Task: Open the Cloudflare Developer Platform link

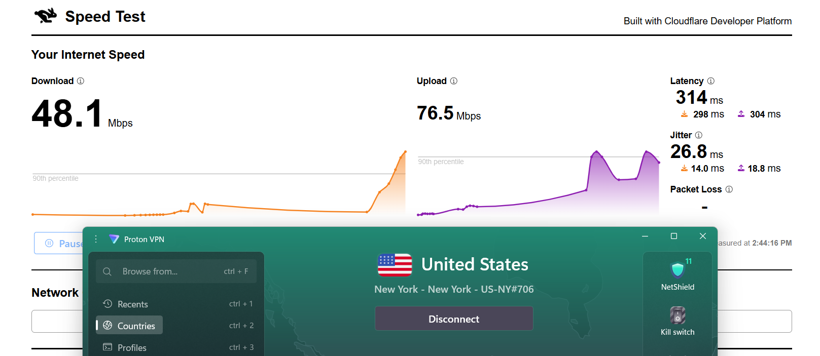Action: tap(707, 21)
